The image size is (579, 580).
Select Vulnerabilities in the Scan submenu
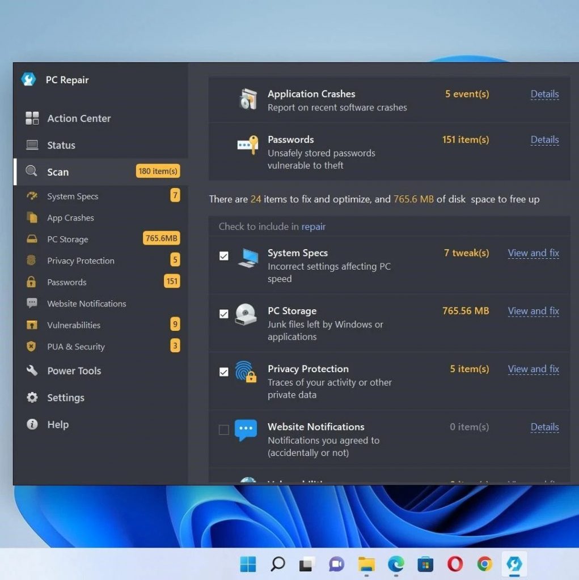pos(74,325)
